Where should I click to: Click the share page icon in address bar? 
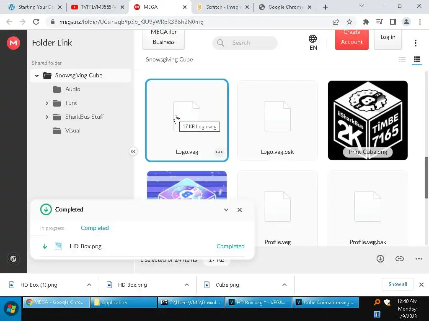(x=336, y=22)
